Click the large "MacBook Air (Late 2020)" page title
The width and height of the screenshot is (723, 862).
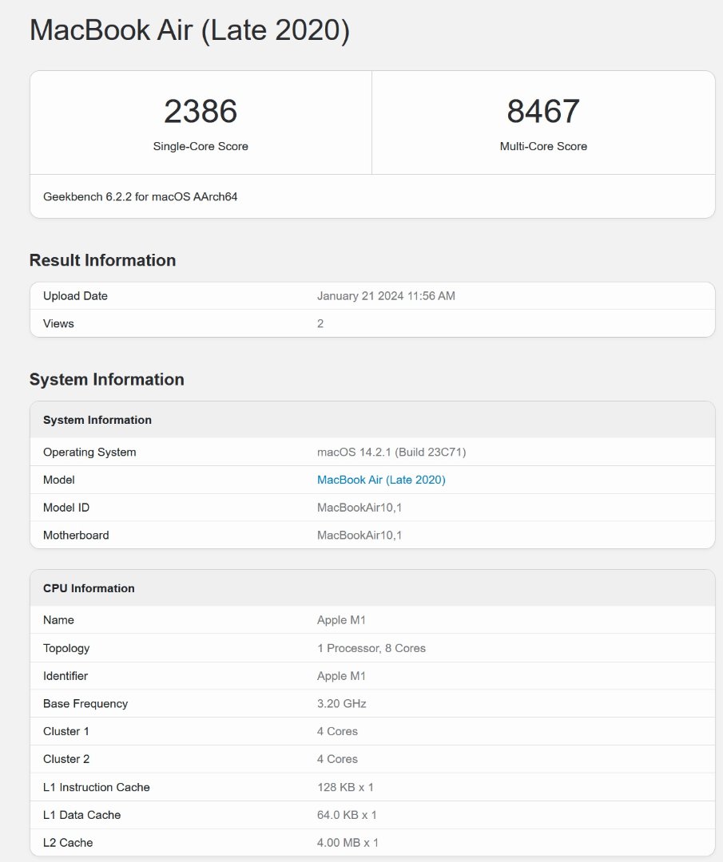(190, 30)
